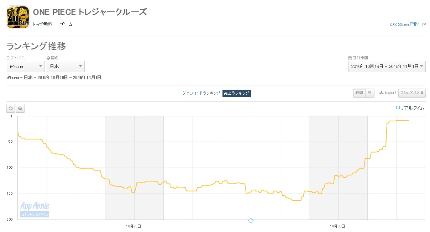The image size is (430, 232).
Task: Open the 日本 country dropdown
Action: (65, 67)
